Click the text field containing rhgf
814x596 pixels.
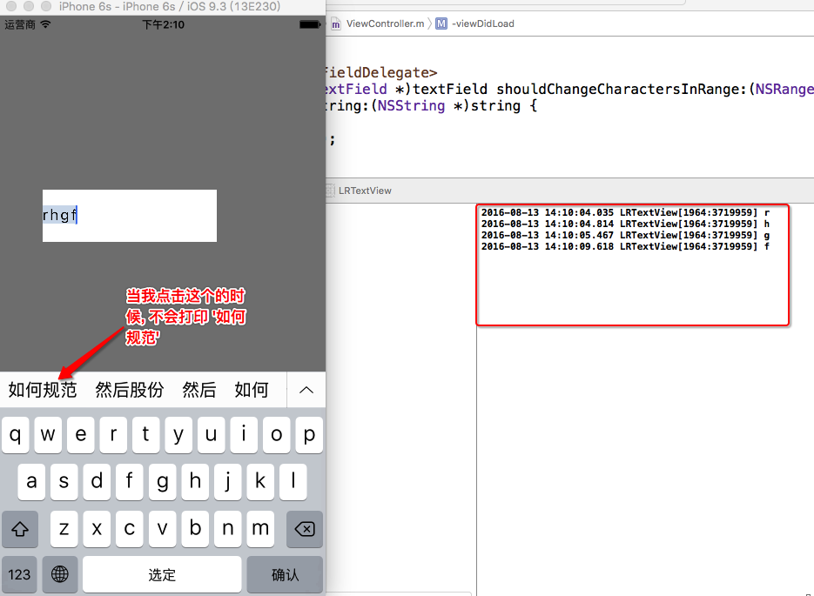pos(129,215)
